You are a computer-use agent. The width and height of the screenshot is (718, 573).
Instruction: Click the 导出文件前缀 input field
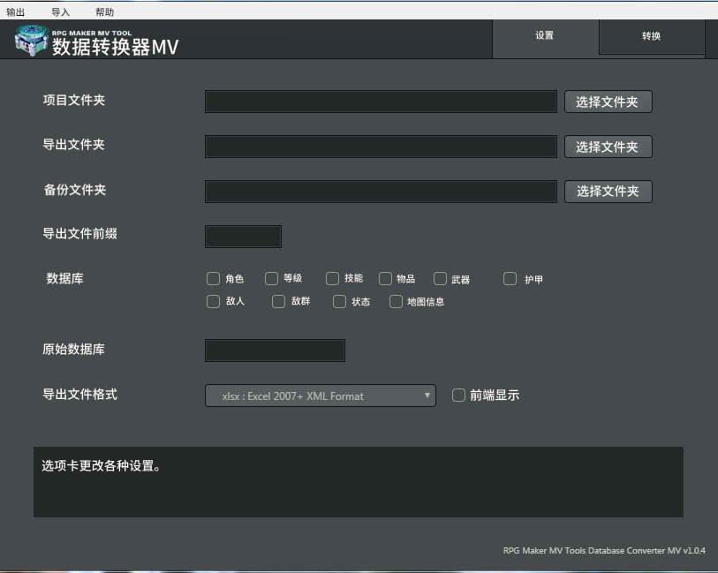pyautogui.click(x=243, y=236)
